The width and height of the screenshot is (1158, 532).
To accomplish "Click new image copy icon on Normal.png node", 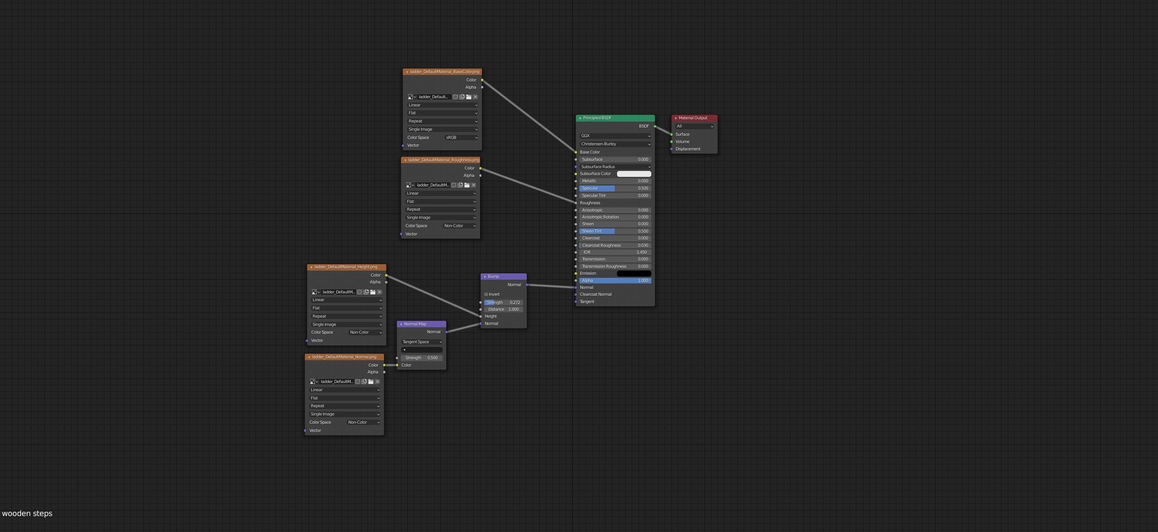I will click(364, 382).
